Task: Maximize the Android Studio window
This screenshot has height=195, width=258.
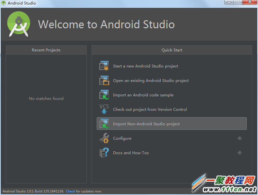Action: [237, 2]
